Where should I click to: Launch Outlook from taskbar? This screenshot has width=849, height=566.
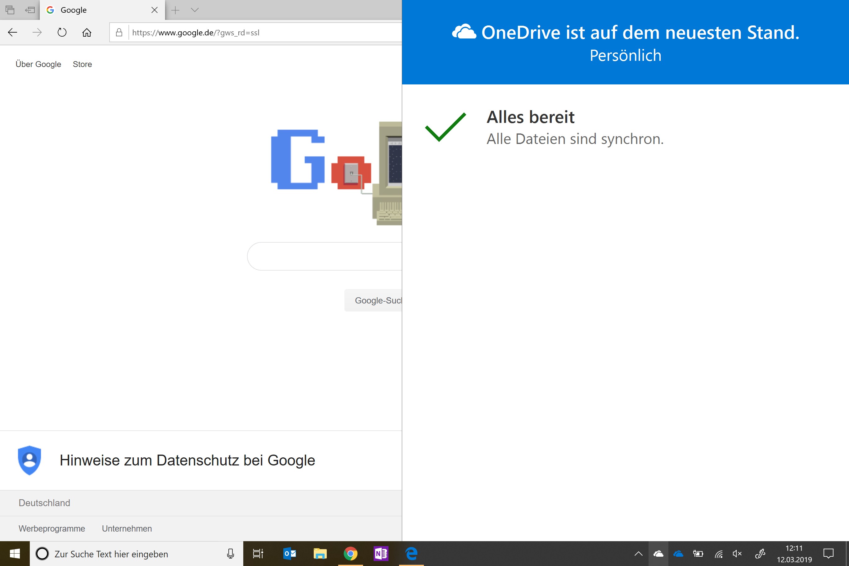[x=290, y=553]
